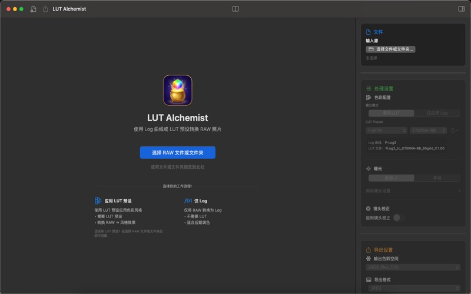Click the sun icon beside 曝光
The image size is (471, 294).
[369, 169]
